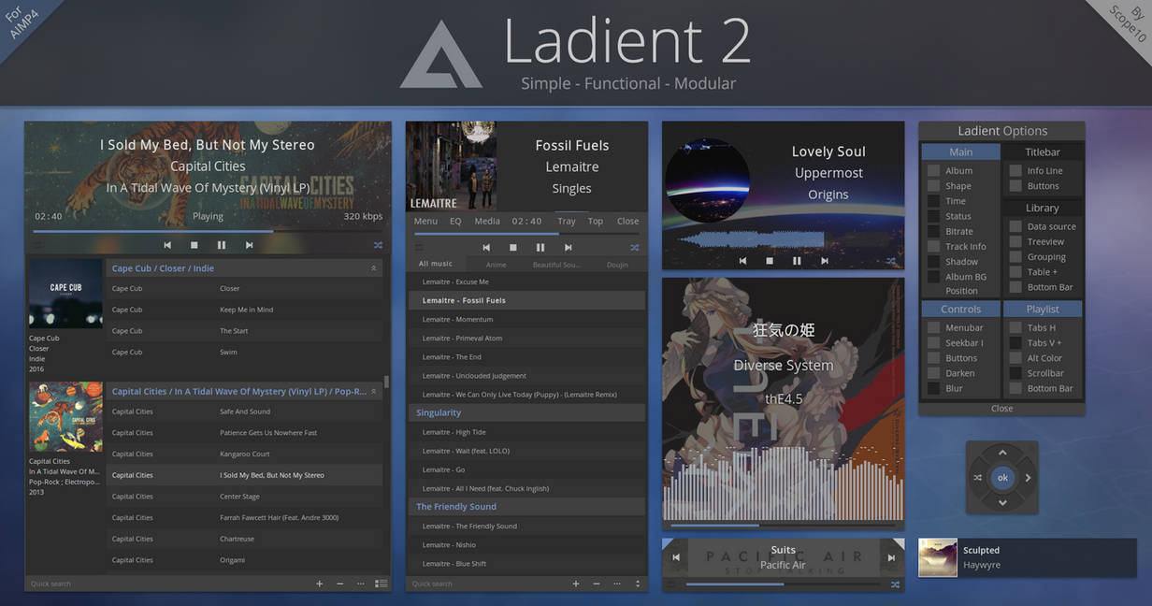Skip to next track in Capital Cities player
This screenshot has height=606, width=1152.
(249, 245)
